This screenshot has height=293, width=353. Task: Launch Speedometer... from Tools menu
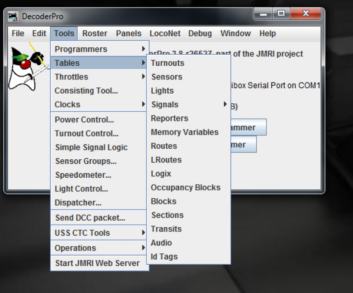coord(98,175)
